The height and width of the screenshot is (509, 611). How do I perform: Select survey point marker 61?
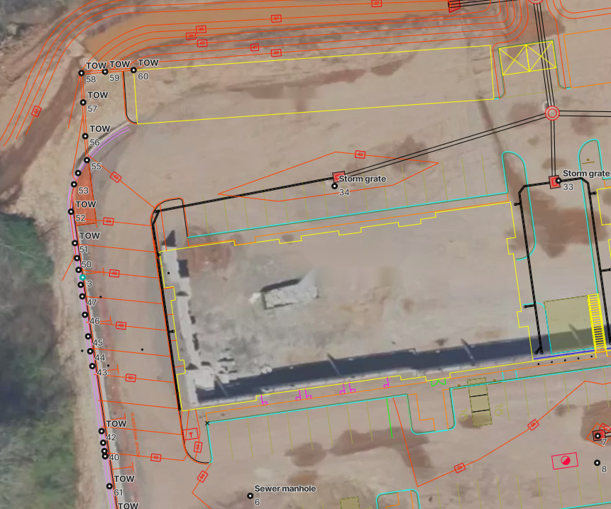(109, 486)
